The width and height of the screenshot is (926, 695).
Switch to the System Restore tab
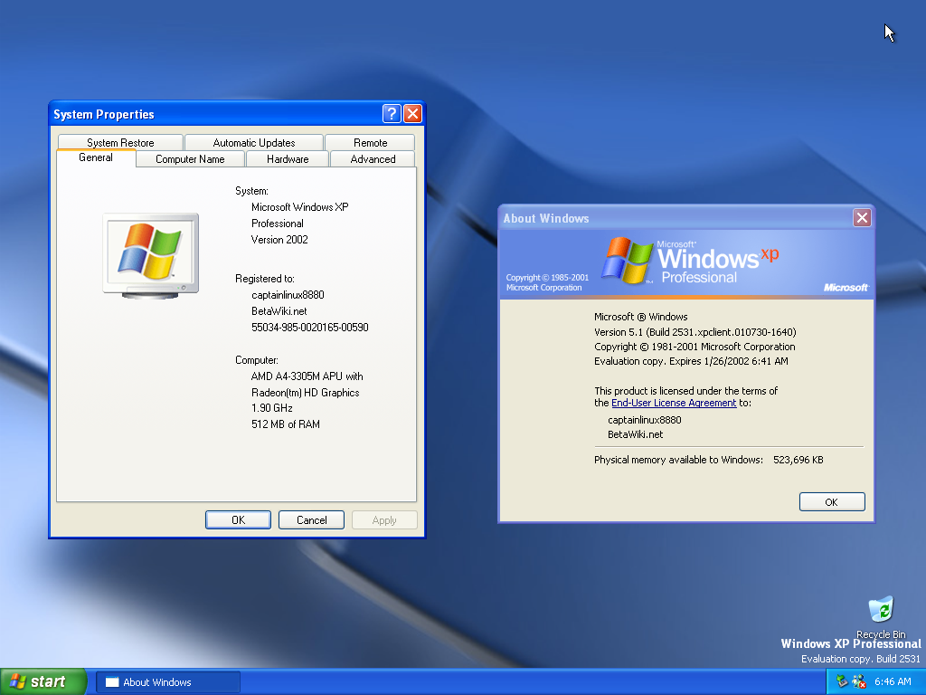pos(120,142)
